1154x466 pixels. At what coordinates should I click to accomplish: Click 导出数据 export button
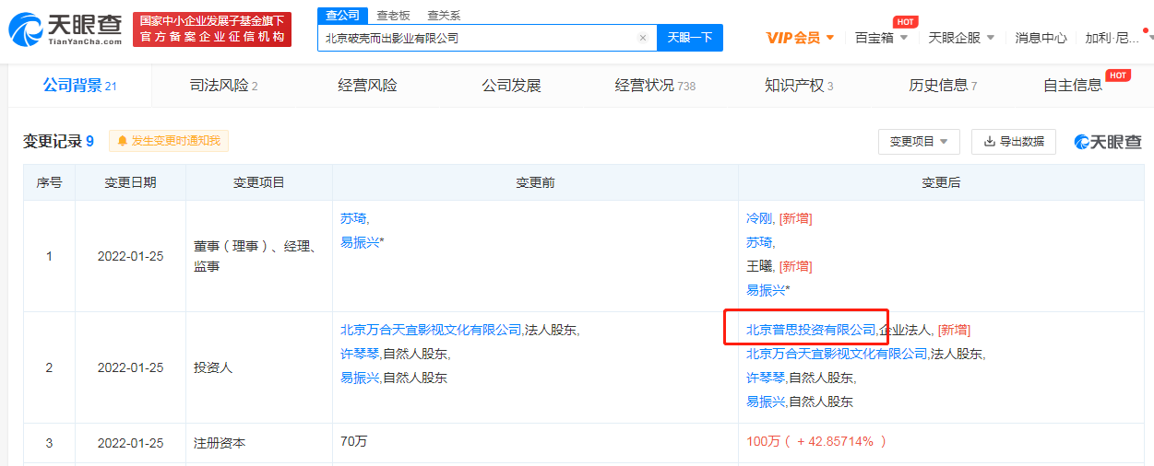click(x=1013, y=141)
